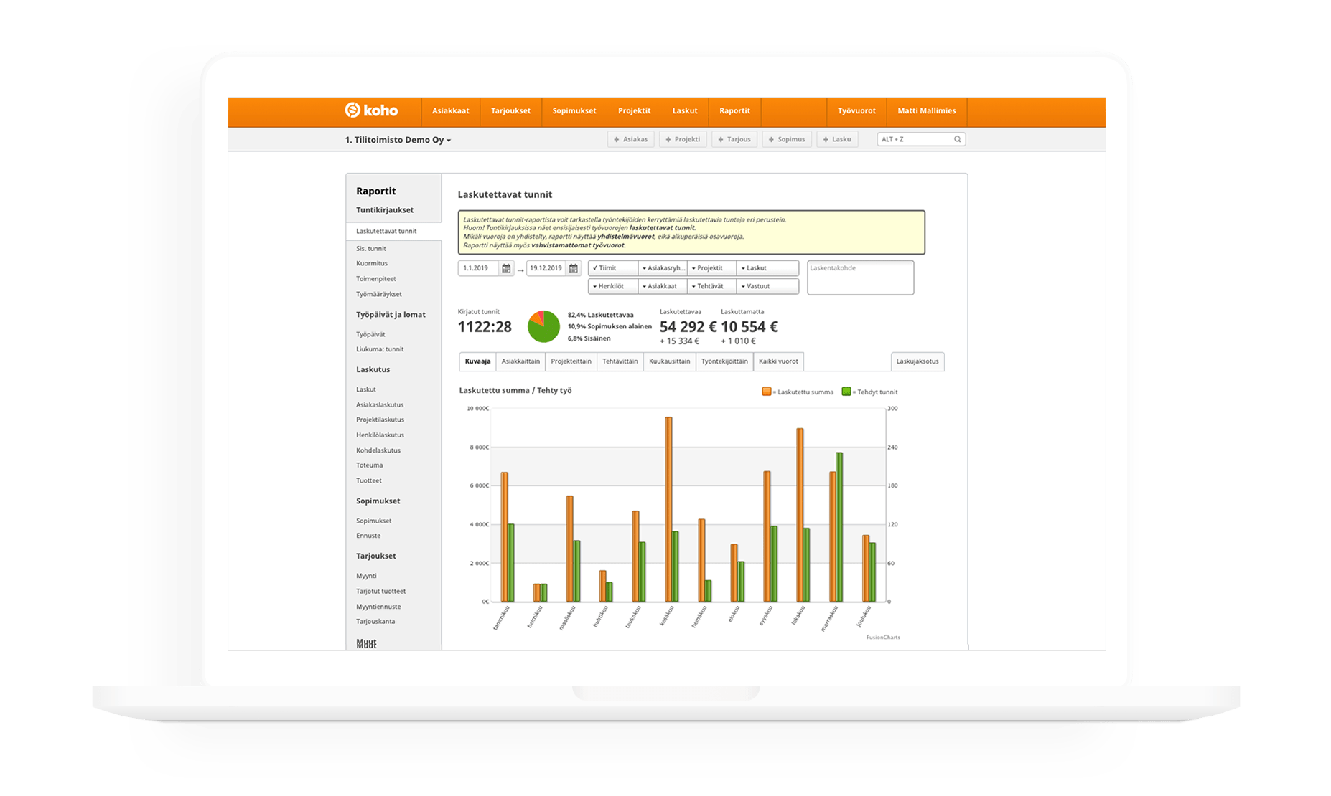Viewport: 1331px width, 796px height.
Task: Click the search magnifier in the ALT + Z field
Action: click(957, 138)
